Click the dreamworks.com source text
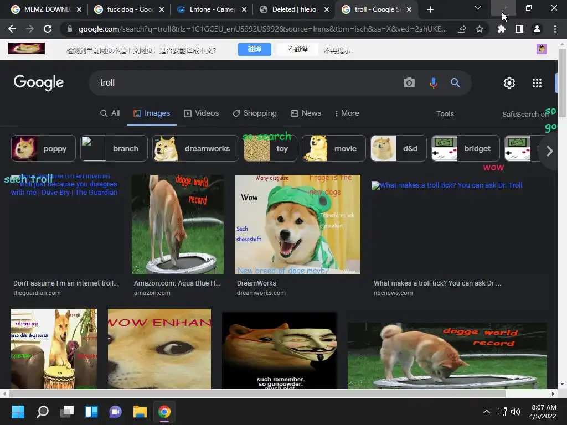The height and width of the screenshot is (425, 567). 261,293
